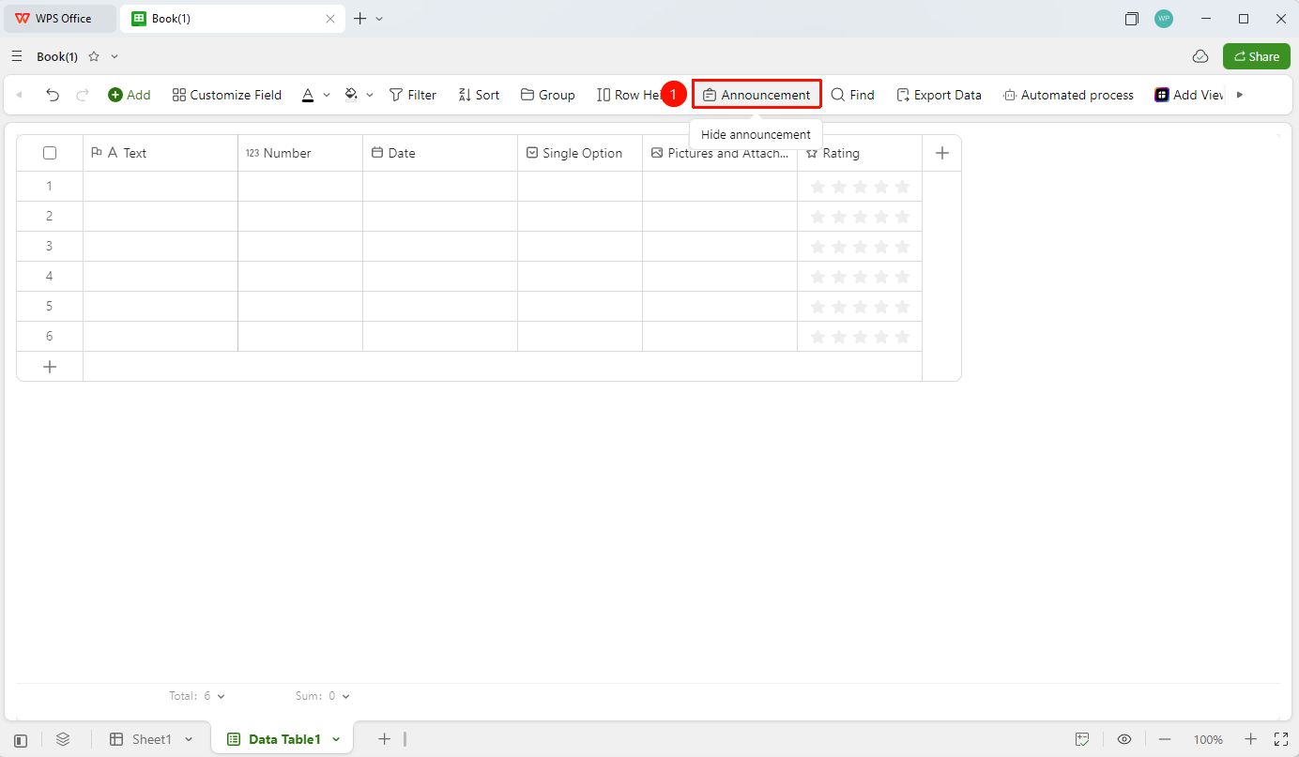Screen dimensions: 1299x757
Task: Apply the fill color bucket swatch
Action: click(x=351, y=95)
